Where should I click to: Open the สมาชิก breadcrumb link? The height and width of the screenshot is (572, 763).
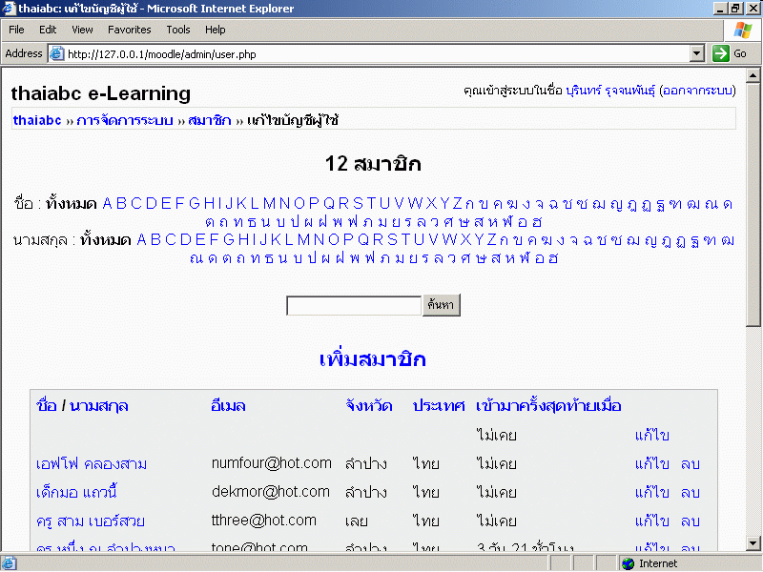[209, 120]
